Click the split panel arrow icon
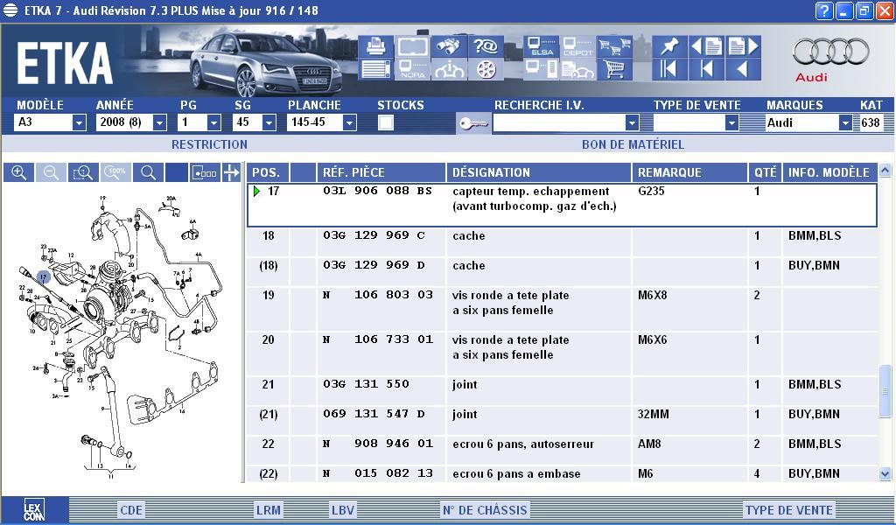The width and height of the screenshot is (896, 525). pos(231,172)
